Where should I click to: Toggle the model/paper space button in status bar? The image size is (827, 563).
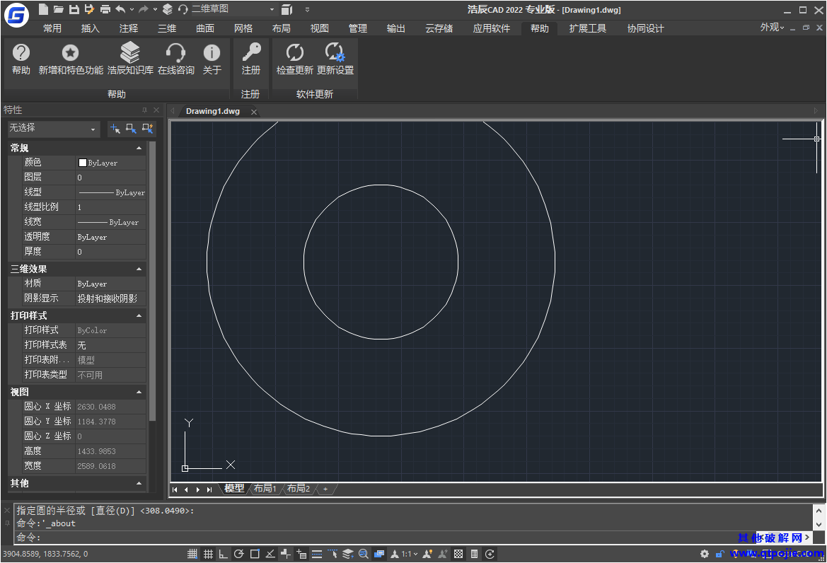pyautogui.click(x=379, y=554)
